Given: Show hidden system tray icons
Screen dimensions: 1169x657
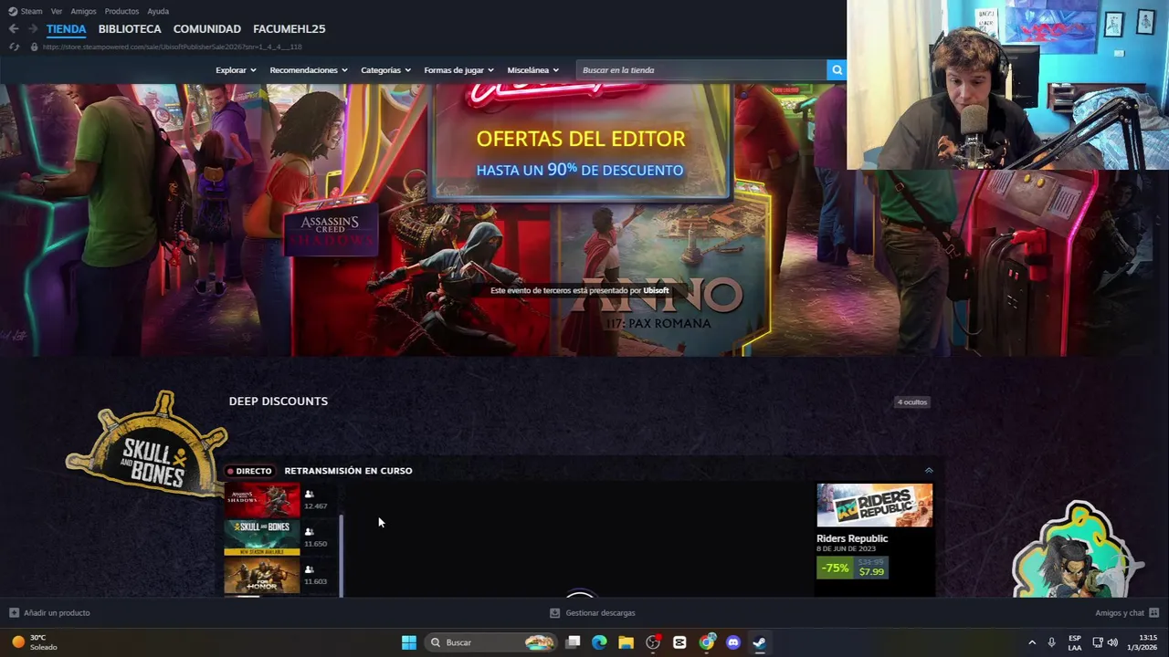Looking at the screenshot, I should (x=1032, y=642).
